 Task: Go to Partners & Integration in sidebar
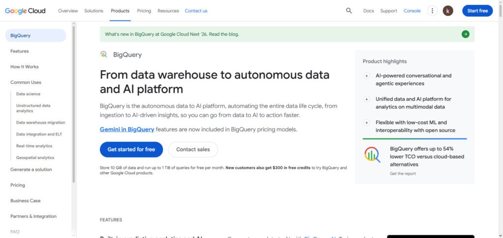point(33,216)
